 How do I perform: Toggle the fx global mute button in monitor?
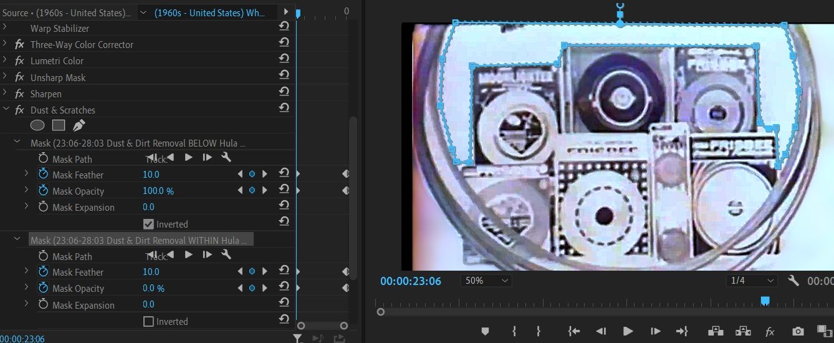coord(769,331)
